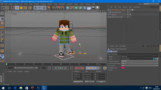The image size is (161, 90).
Task: Click the Name input field
Action: click(x=140, y=56)
